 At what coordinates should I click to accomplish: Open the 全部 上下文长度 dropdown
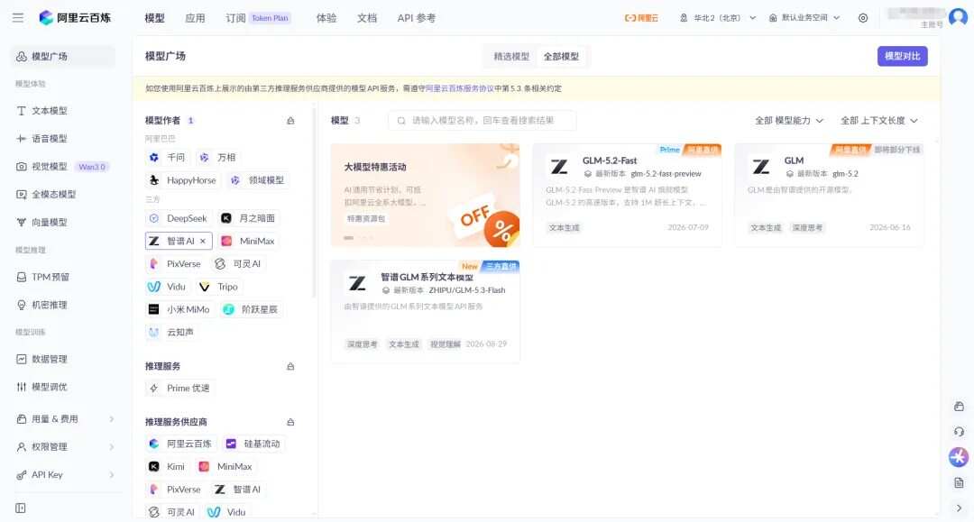tap(879, 121)
